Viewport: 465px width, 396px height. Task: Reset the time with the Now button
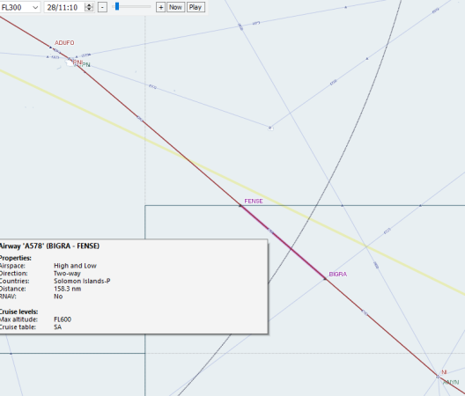[x=175, y=7]
